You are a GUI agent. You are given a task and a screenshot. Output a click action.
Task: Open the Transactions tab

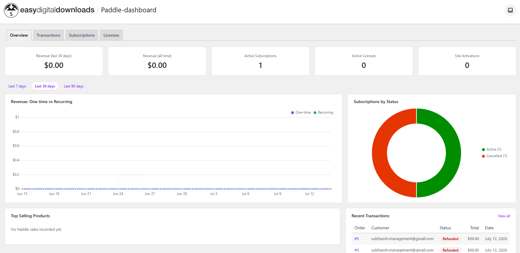click(49, 35)
